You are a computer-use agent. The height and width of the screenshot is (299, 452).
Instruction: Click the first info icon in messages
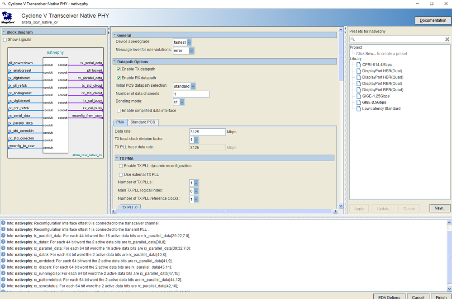tap(3, 223)
